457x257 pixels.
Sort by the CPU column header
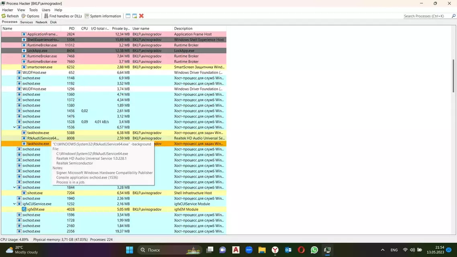(82, 29)
